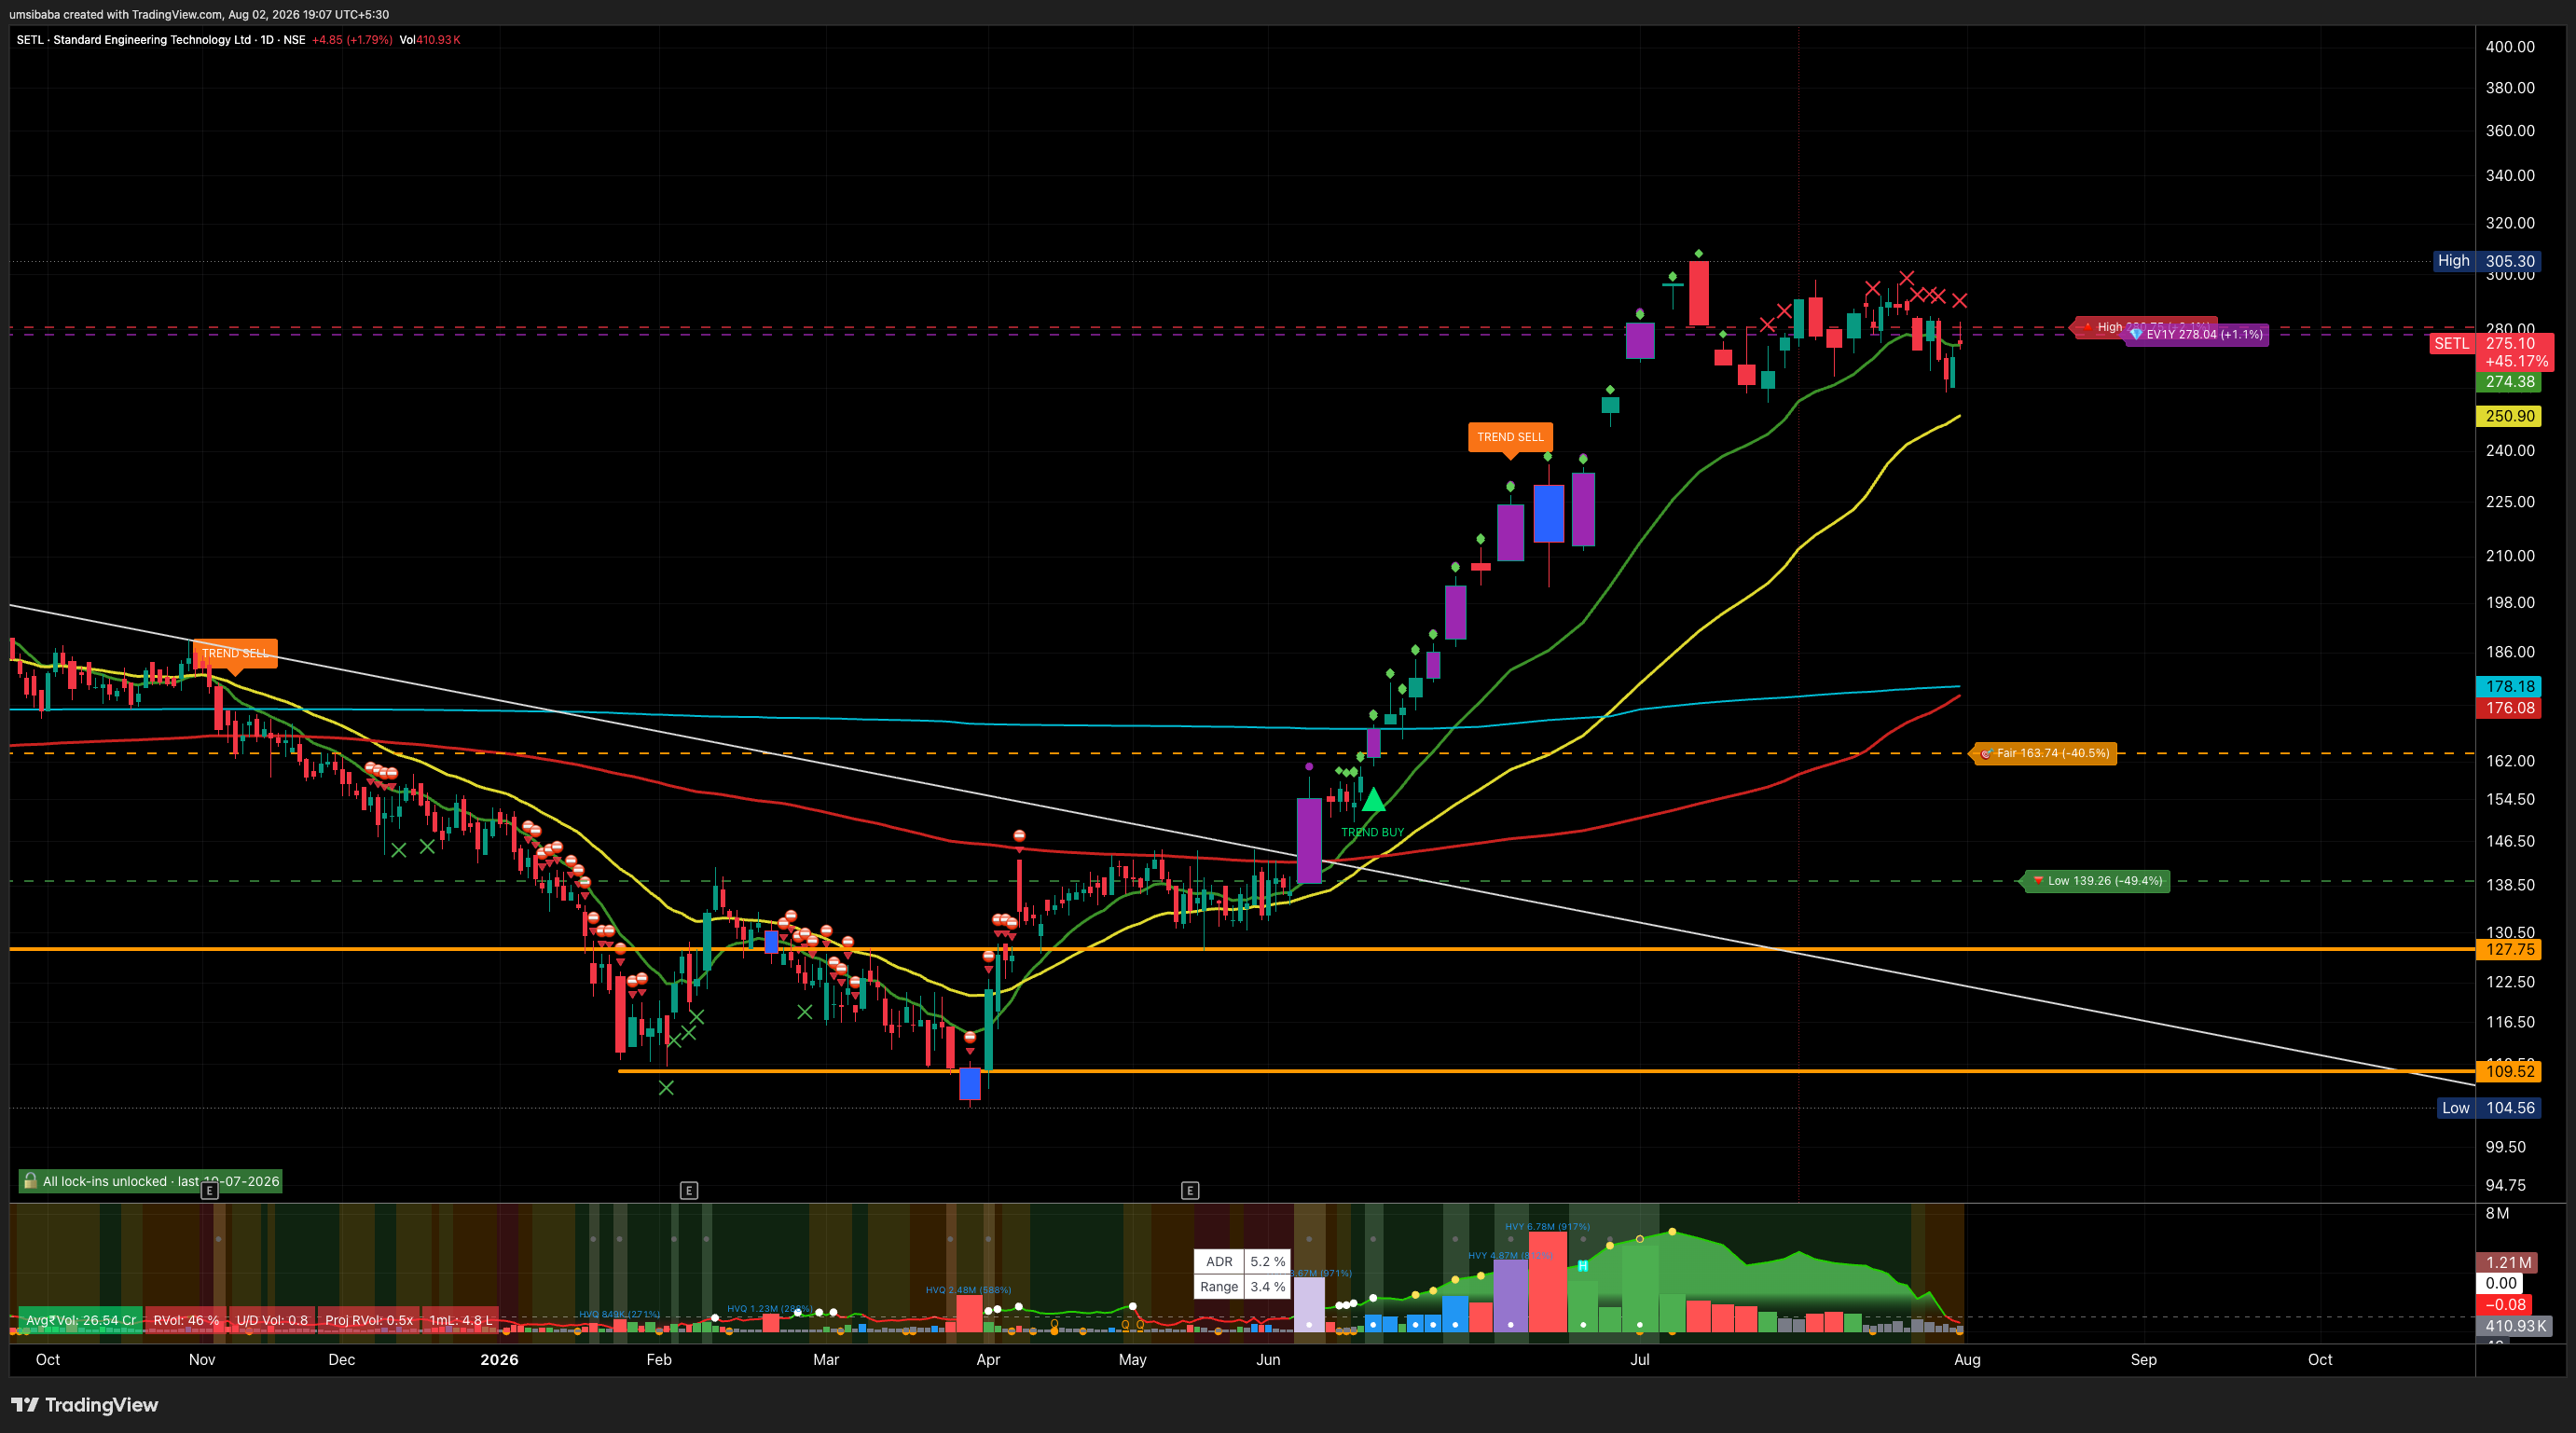Click the symbol title 'Standard Engineering Technology Ltd'

(152, 40)
